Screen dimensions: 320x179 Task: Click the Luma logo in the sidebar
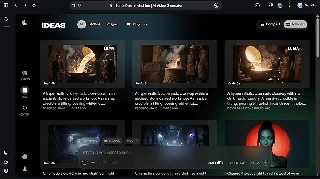[25, 23]
